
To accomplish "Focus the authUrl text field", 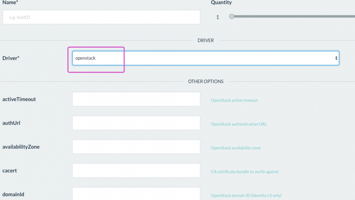I will pyautogui.click(x=136, y=123).
